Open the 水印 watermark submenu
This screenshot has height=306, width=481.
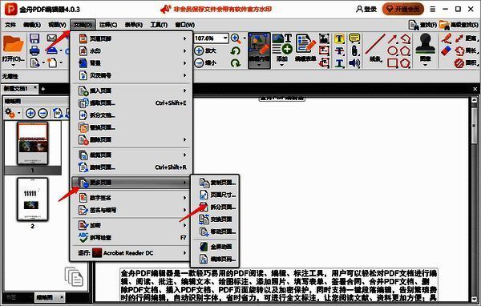coord(132,51)
